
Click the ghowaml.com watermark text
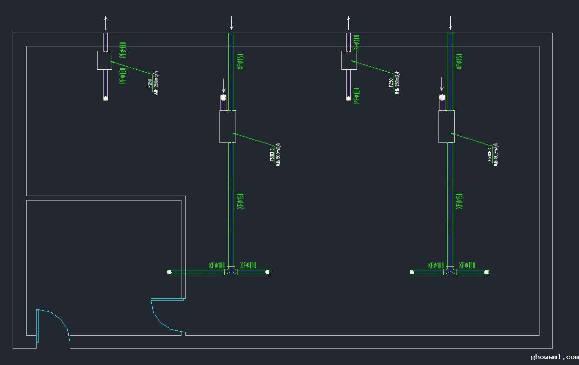point(554,357)
